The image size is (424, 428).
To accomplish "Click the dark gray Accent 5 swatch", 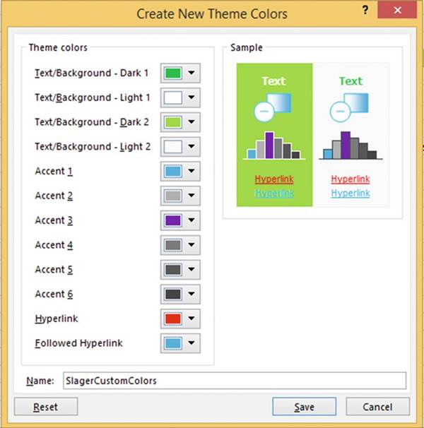I will [x=173, y=270].
